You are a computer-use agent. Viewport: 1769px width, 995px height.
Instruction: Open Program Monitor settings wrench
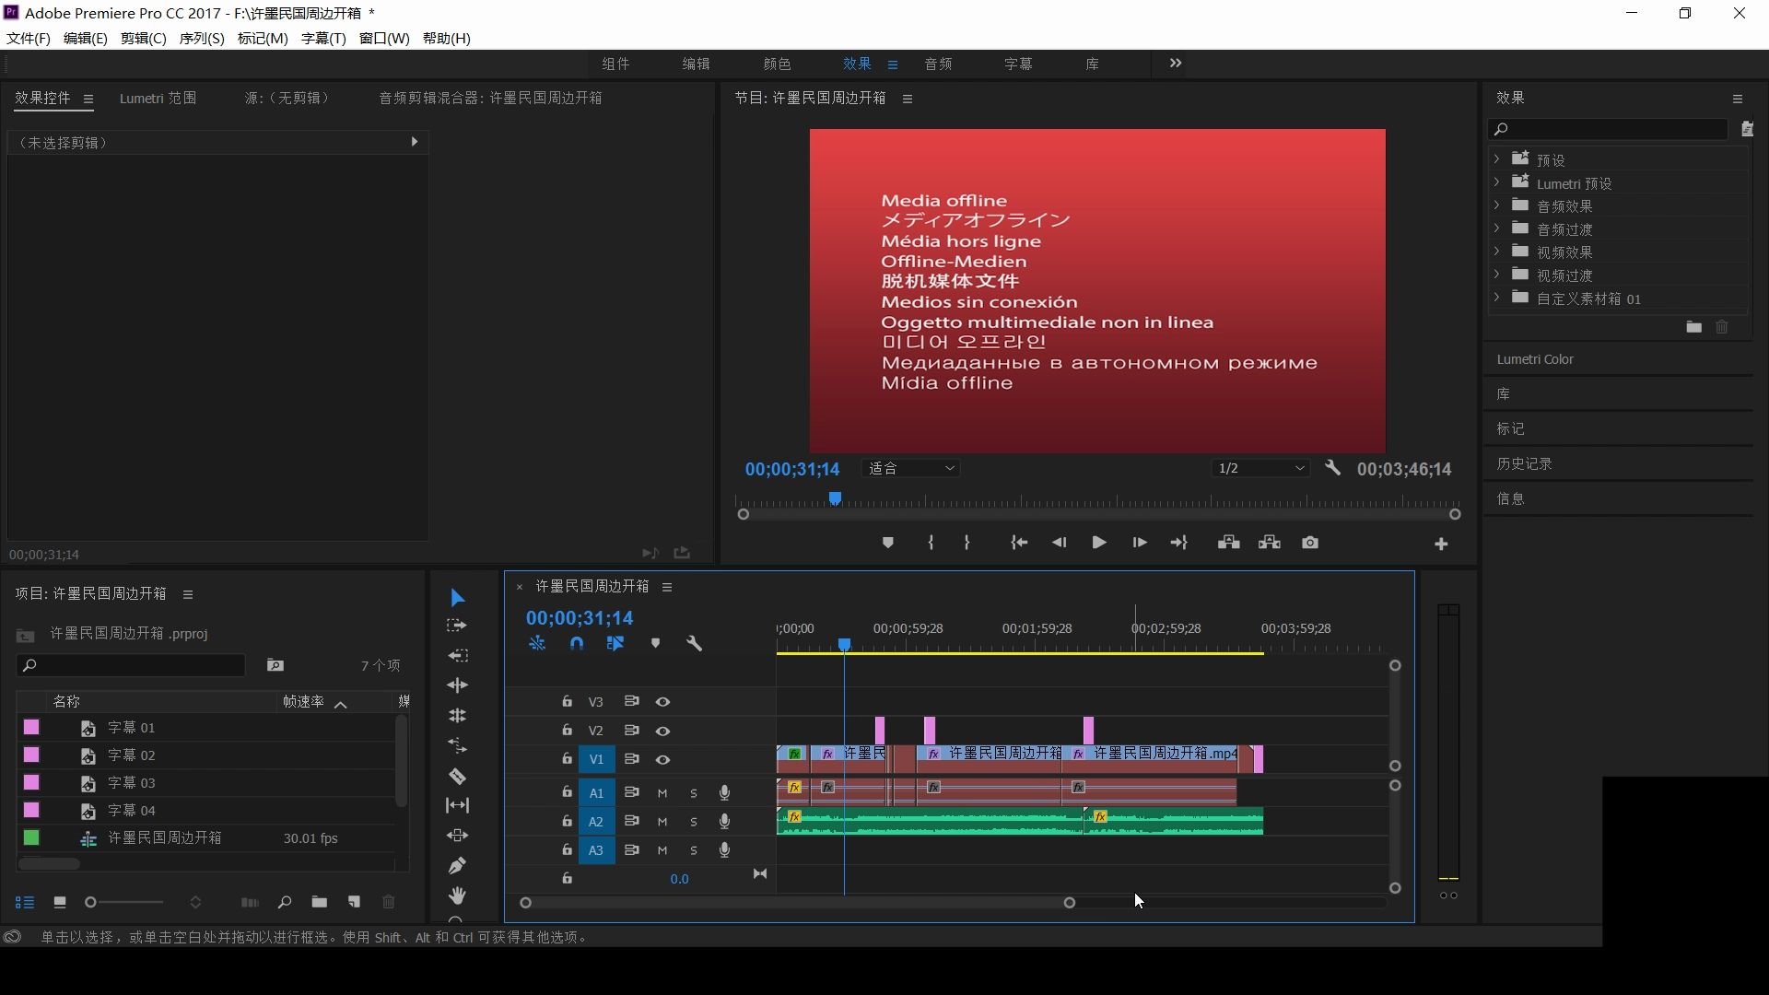1333,468
